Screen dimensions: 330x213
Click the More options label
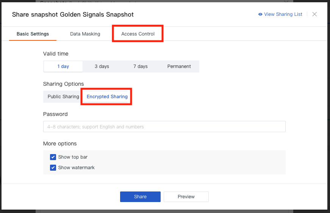click(x=60, y=144)
